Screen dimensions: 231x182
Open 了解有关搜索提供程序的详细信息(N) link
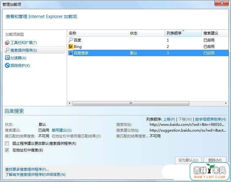pyautogui.click(x=35, y=175)
